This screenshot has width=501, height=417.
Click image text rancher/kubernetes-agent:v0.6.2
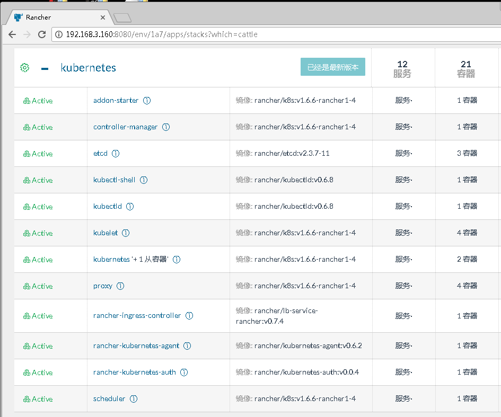click(308, 345)
